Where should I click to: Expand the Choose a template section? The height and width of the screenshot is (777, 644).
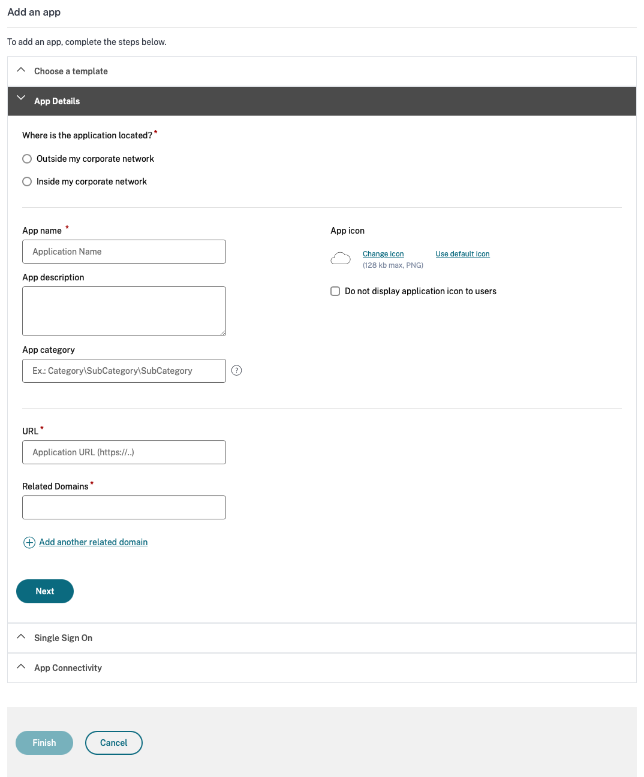71,71
